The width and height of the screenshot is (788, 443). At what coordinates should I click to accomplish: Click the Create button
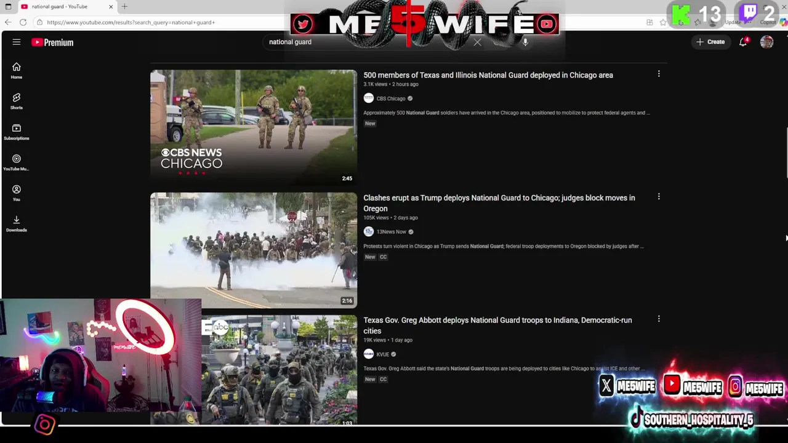pos(710,42)
